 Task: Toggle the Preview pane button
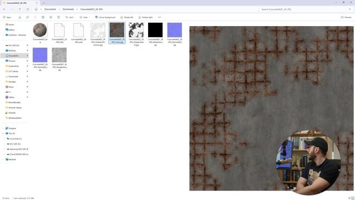346,17
